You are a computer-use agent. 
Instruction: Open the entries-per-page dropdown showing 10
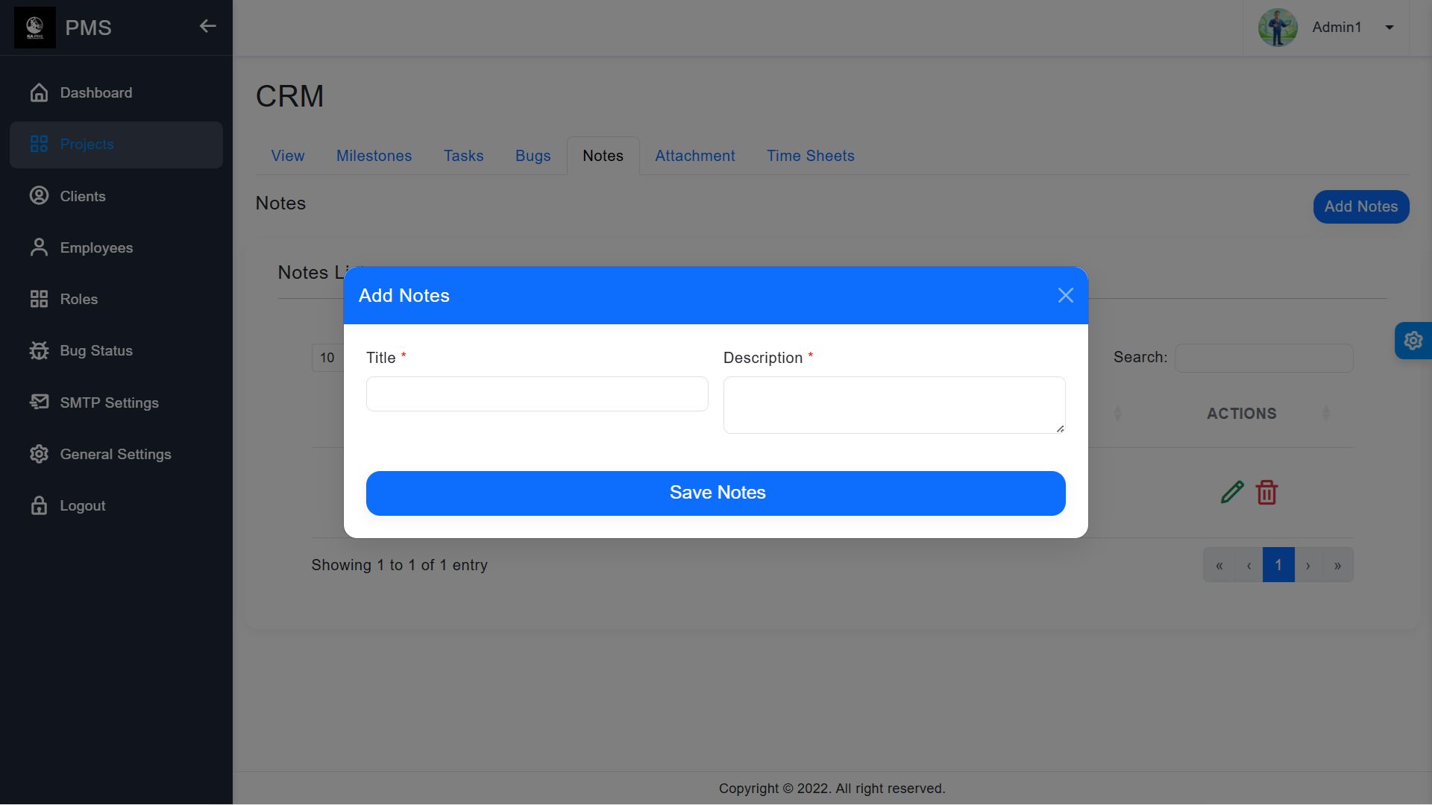tap(327, 358)
